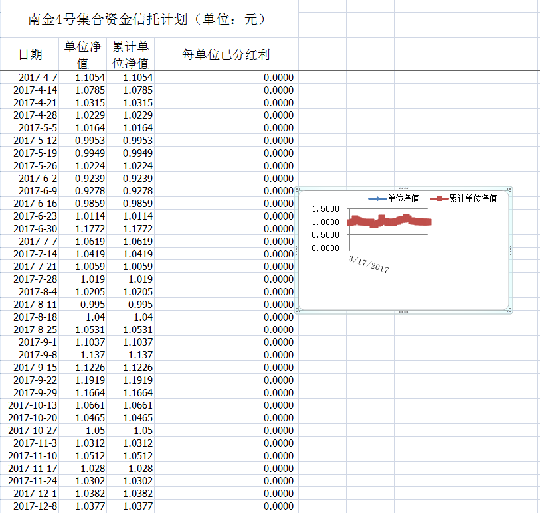Click the 每单位已分红利 header cell
This screenshot has height=513, width=540.
click(x=226, y=54)
